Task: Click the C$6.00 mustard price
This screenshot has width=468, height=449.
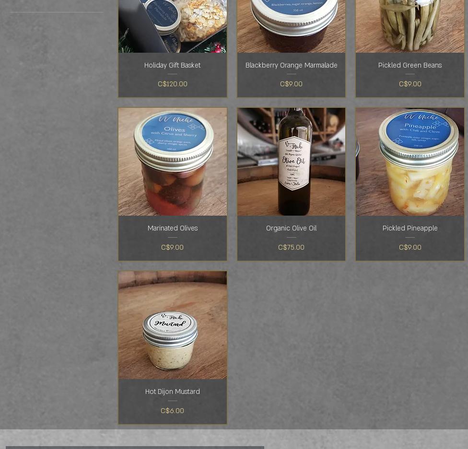Action: pyautogui.click(x=172, y=411)
